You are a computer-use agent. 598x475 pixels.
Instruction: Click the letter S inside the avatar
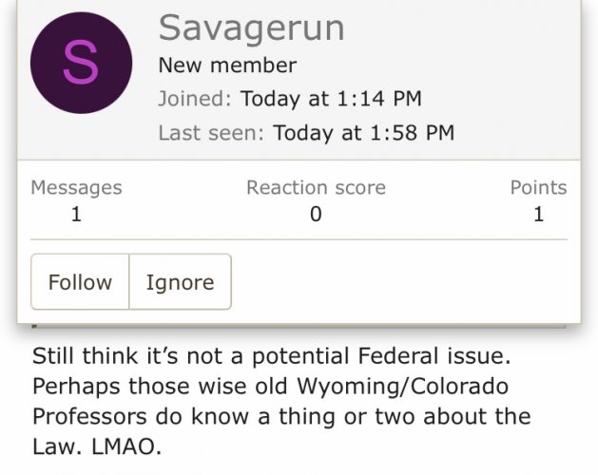[x=81, y=63]
